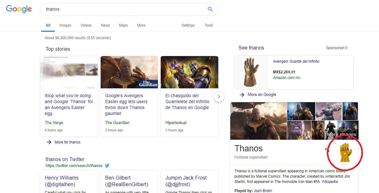Open the Wikipedia link in Thanos description
The height and width of the screenshot is (193, 379).
point(329,181)
